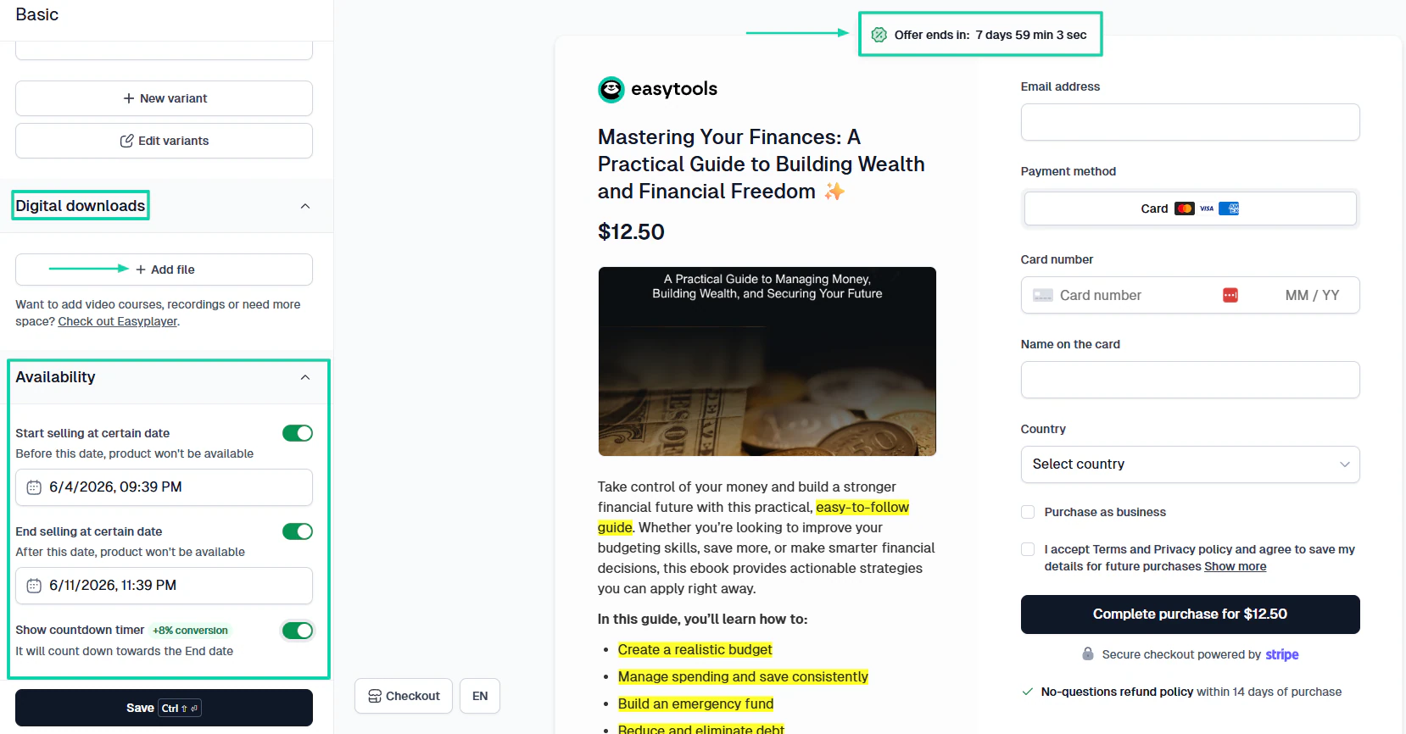This screenshot has width=1406, height=734.
Task: Open the Select country dropdown
Action: coord(1190,464)
